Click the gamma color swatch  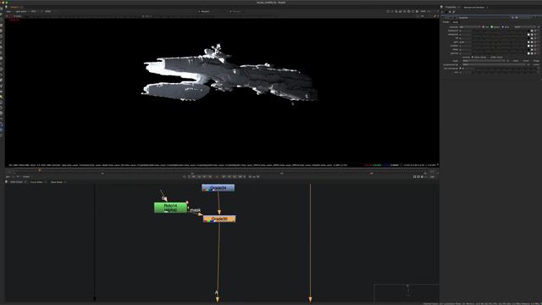[528, 53]
